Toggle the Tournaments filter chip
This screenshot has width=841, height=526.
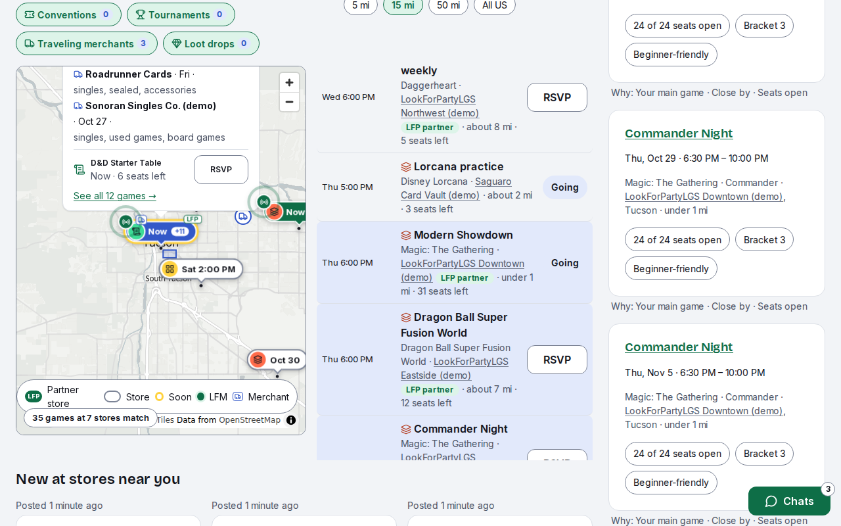point(181,14)
